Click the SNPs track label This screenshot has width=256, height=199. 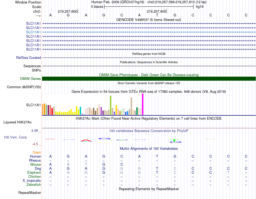coord(36,70)
